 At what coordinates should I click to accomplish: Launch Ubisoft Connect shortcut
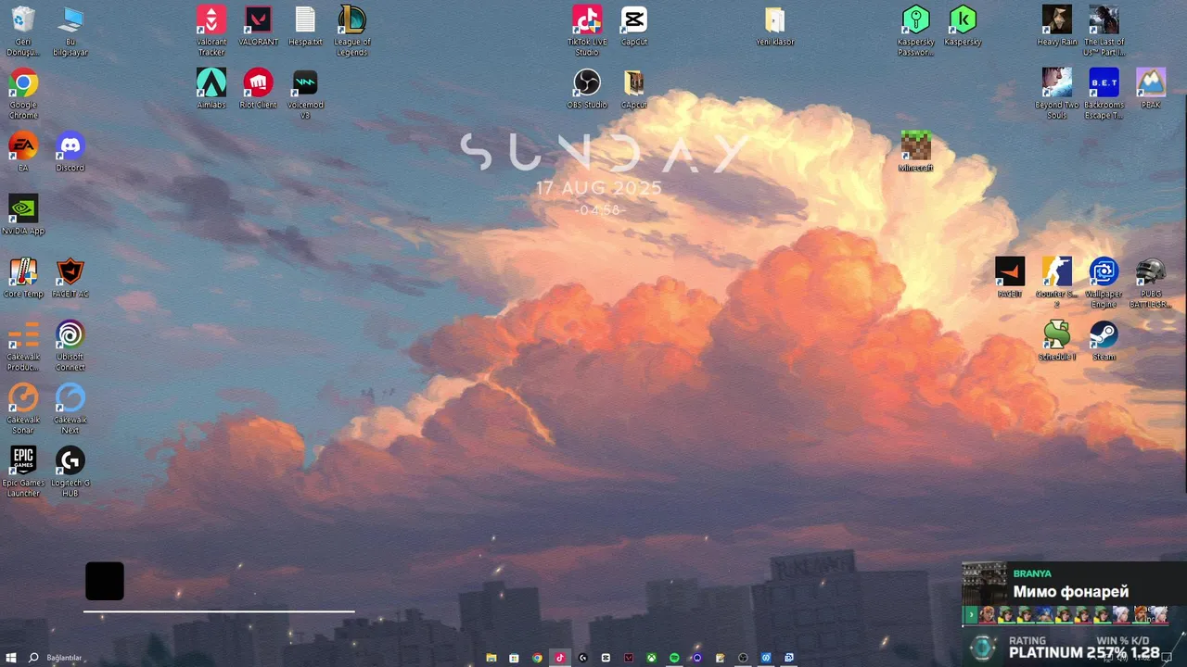pyautogui.click(x=70, y=346)
